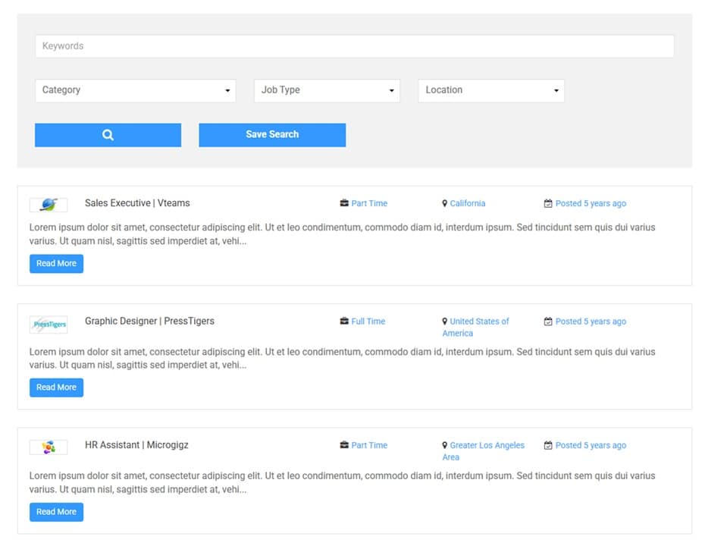Open the Category dropdown

click(x=136, y=90)
